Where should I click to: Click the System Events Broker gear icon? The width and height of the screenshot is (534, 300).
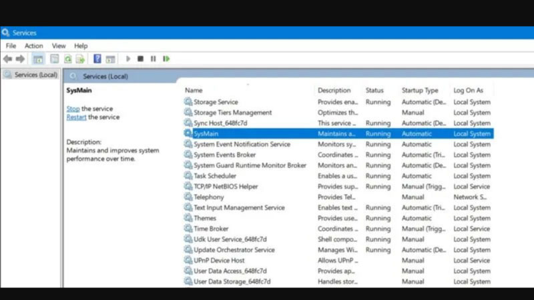(x=188, y=154)
